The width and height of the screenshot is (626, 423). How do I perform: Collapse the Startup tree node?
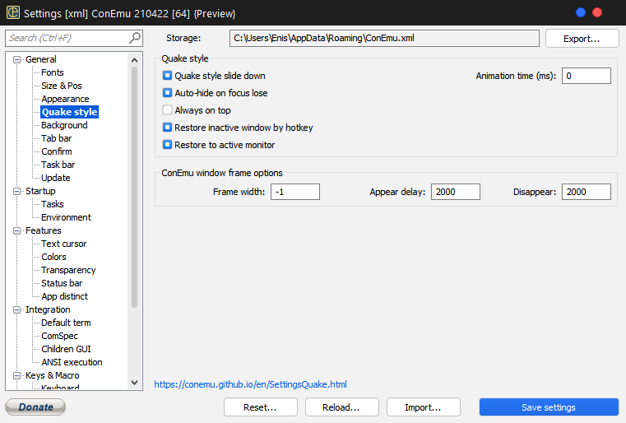coord(16,191)
